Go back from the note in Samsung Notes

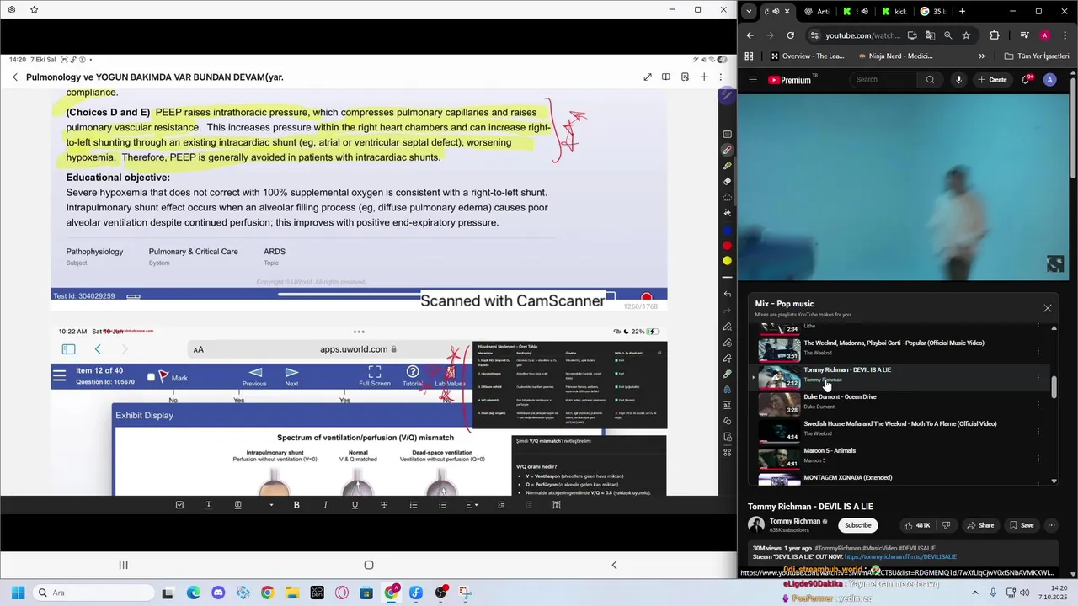pyautogui.click(x=15, y=77)
